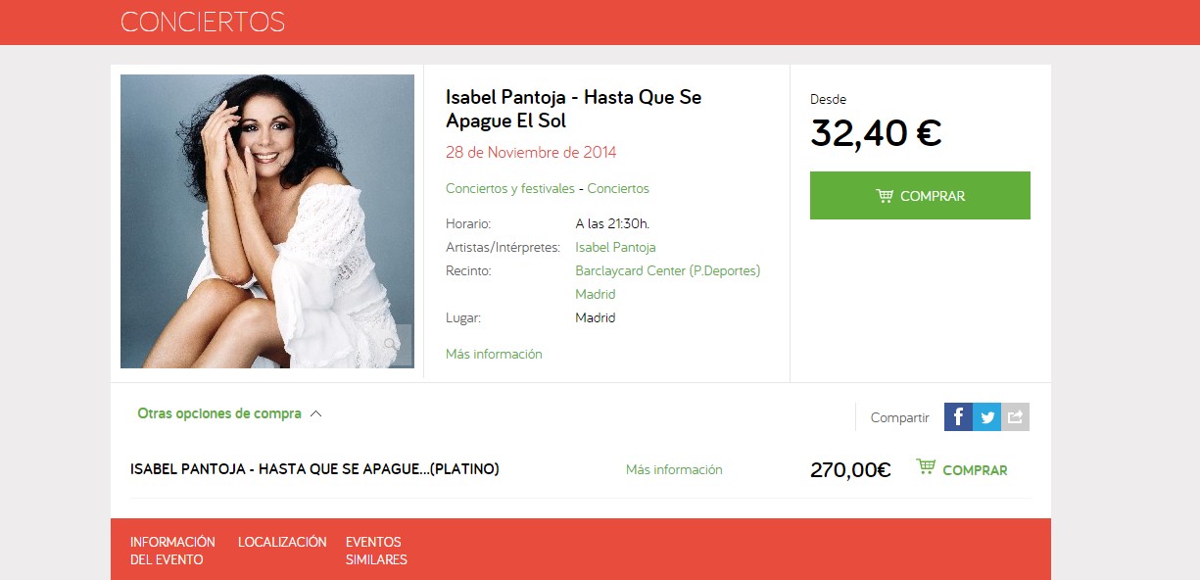1200x580 pixels.
Task: Open the Más información link under Lugar
Action: (x=494, y=354)
